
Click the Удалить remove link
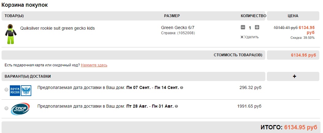[x=251, y=37]
